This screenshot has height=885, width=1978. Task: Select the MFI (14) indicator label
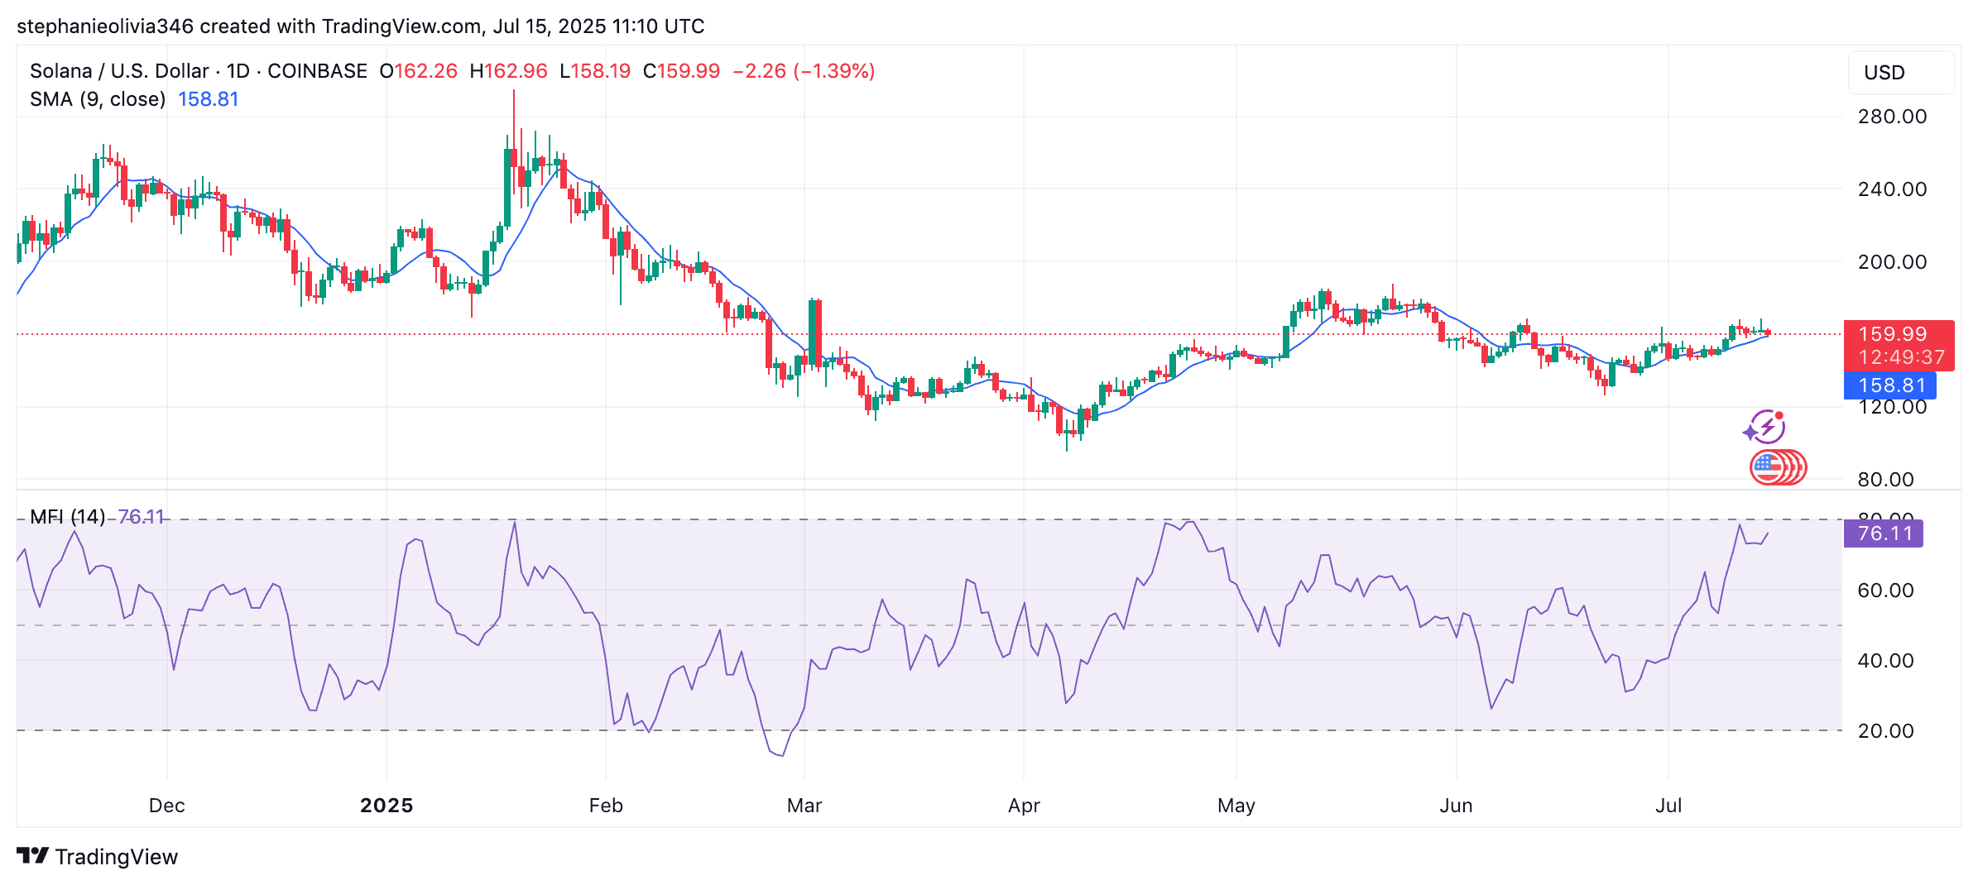click(x=66, y=516)
